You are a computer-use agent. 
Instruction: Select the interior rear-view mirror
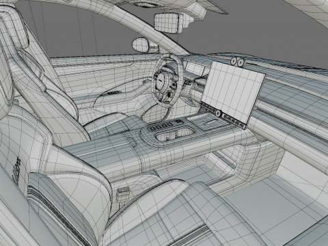[x=169, y=23]
